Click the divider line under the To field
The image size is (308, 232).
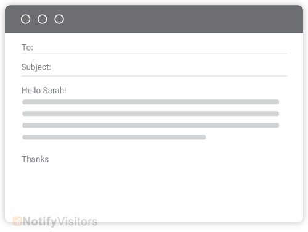(154, 54)
